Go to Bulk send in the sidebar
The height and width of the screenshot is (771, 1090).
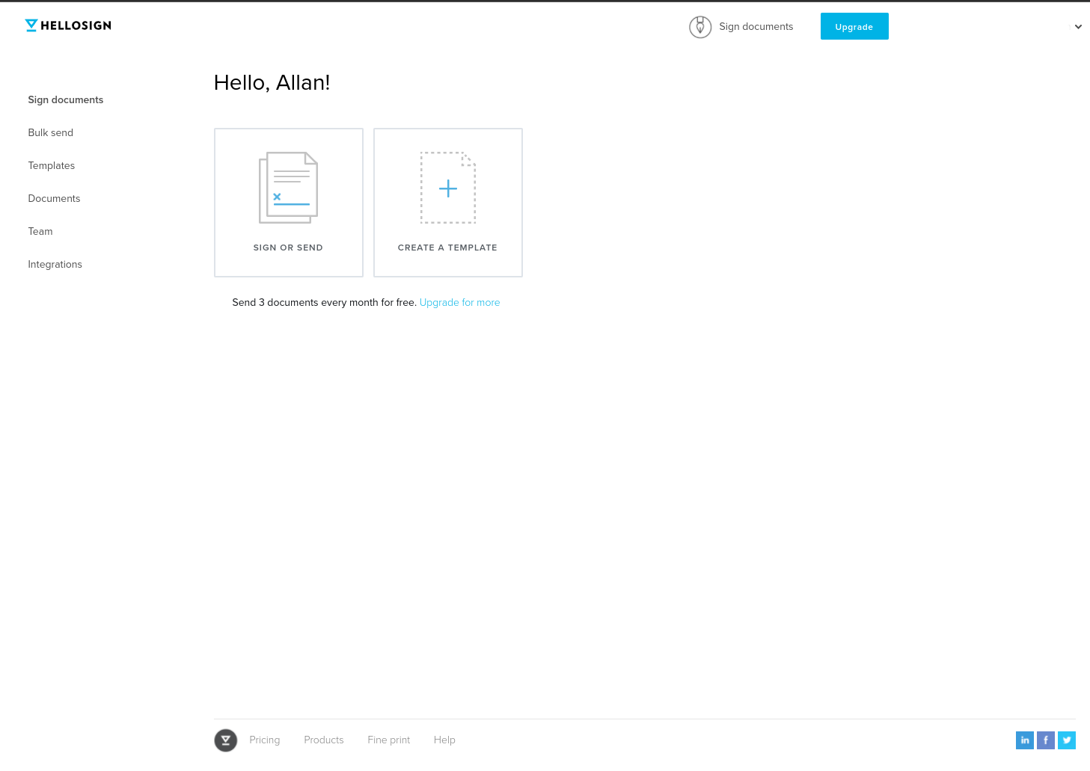coord(51,132)
